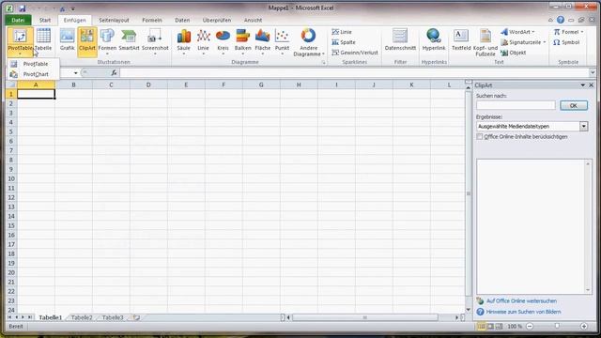
Task: Switch to the Seitenlayout tab
Action: pyautogui.click(x=114, y=20)
